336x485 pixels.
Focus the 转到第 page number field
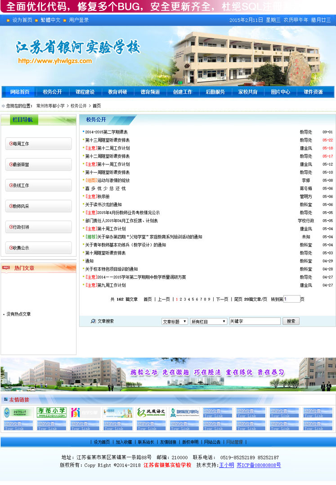292,299
